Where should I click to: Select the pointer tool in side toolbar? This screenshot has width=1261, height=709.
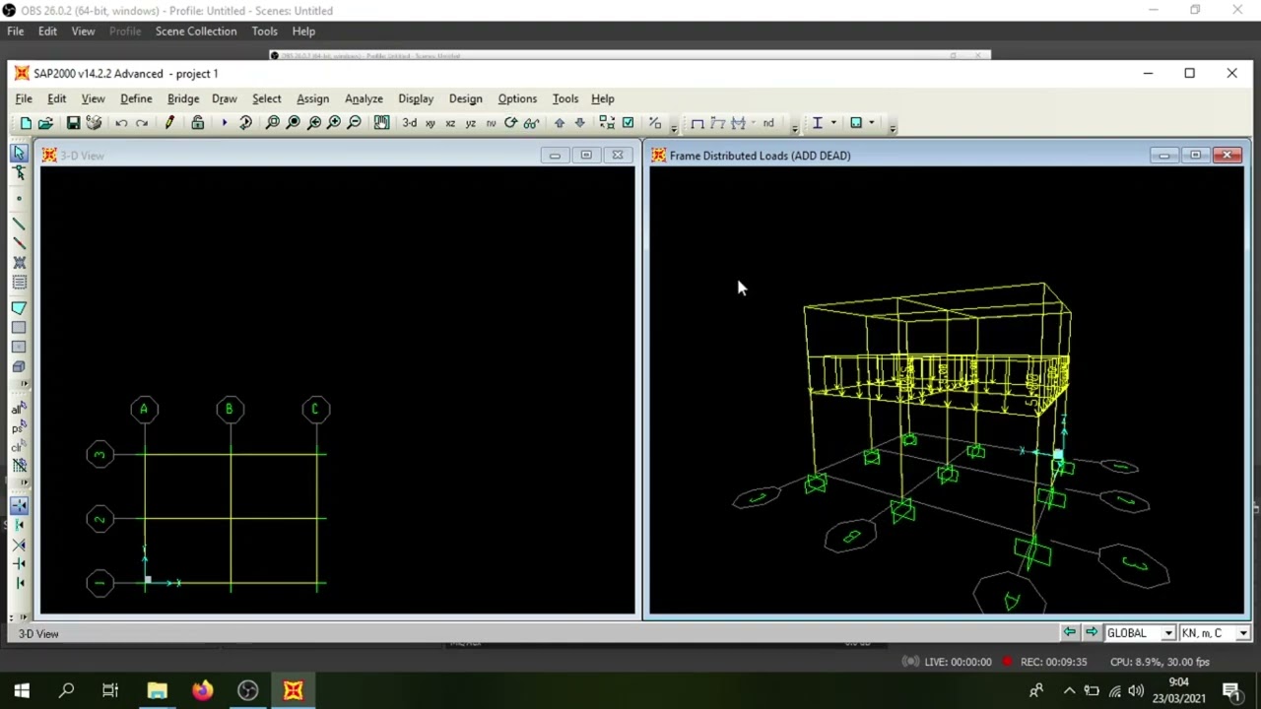click(19, 154)
